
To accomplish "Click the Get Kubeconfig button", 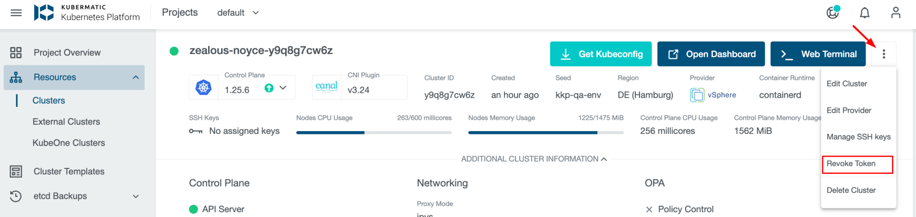I will click(x=601, y=54).
